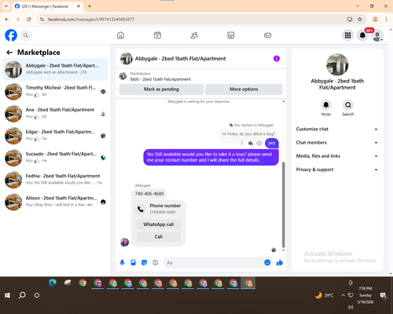Click 'Hi Finley, do you allow a dog?' quote

click(x=248, y=134)
